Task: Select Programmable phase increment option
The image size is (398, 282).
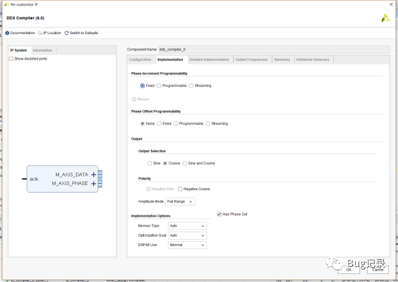Action: click(159, 86)
